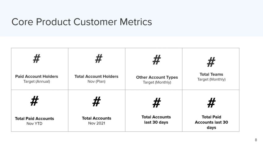Screen dimensions: 263x148
Task: Click the Total Paid Accounts last 30 days label
Action: (x=211, y=122)
